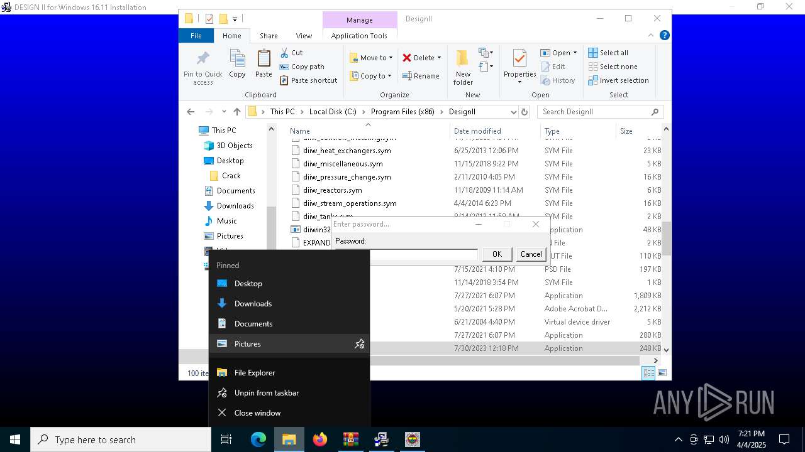Switch to the View tab
Viewport: 805px width, 452px height.
click(304, 36)
